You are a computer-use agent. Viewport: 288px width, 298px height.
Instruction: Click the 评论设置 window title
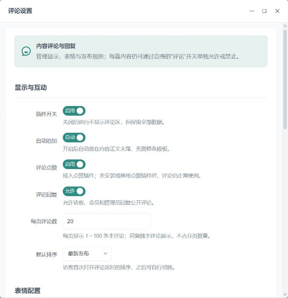pyautogui.click(x=20, y=11)
